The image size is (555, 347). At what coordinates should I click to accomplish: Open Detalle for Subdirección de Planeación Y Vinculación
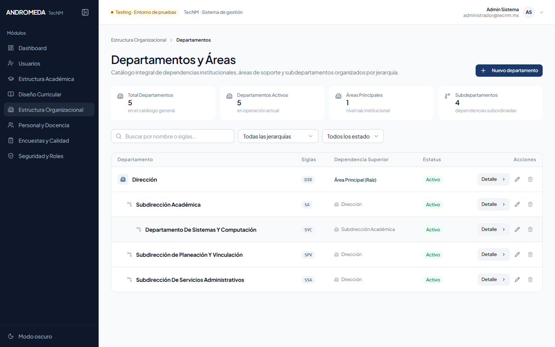point(494,254)
